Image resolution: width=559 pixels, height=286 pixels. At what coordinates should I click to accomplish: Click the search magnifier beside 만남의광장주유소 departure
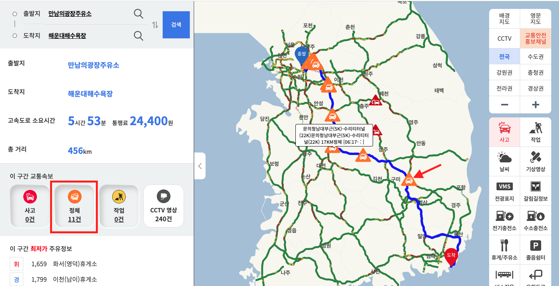click(x=139, y=14)
